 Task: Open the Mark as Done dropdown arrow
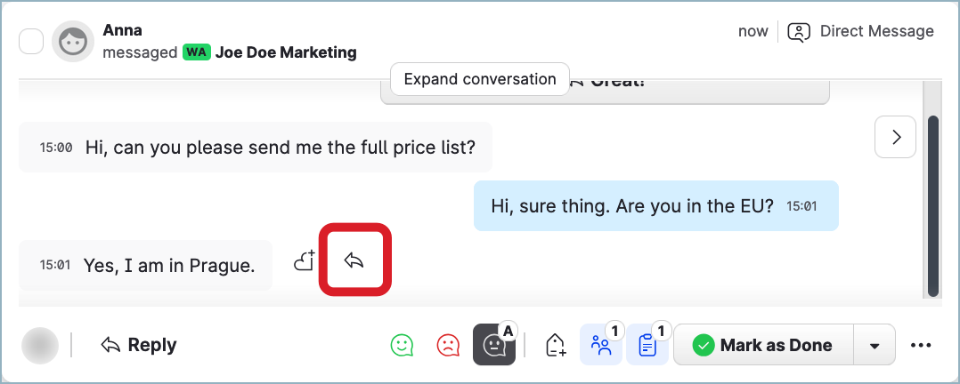pos(875,345)
